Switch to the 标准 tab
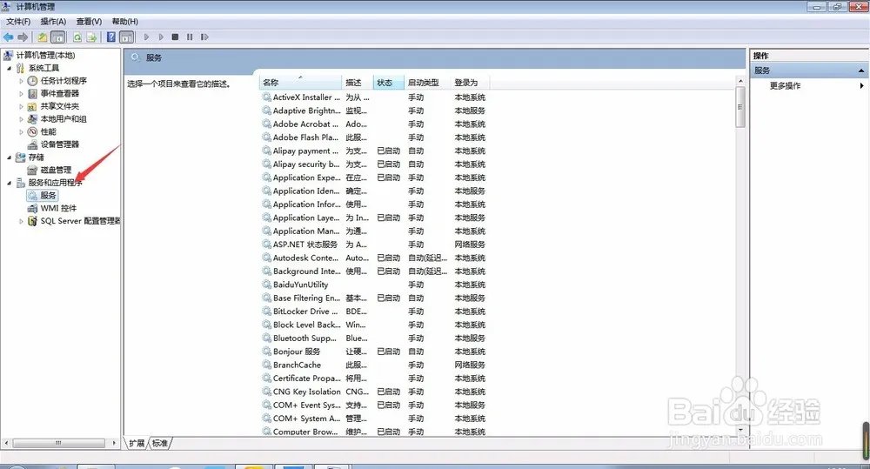This screenshot has width=870, height=469. click(x=160, y=444)
